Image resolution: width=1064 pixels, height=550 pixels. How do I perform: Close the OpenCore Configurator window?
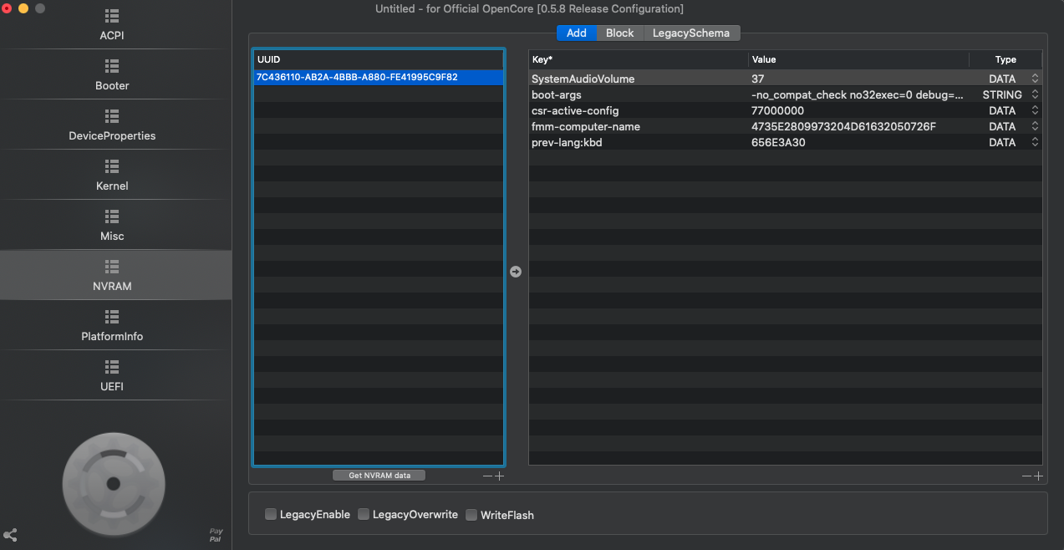point(7,8)
